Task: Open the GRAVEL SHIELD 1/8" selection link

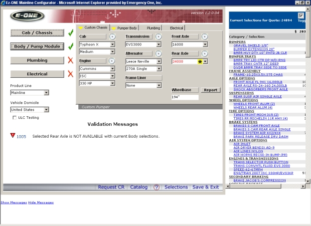Action: point(251,45)
